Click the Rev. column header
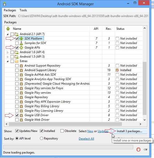The height and width of the screenshot is (158, 154). [109, 29]
